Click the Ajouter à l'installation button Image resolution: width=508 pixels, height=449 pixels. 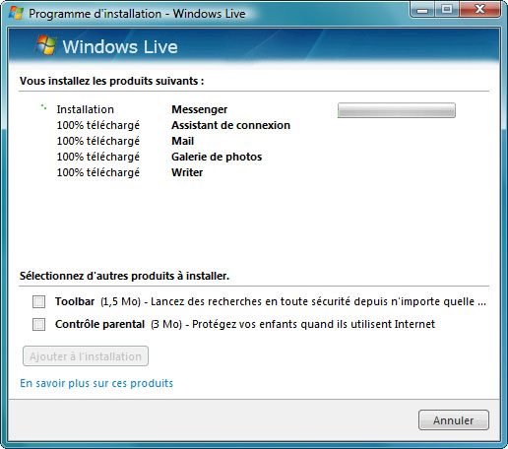point(86,356)
